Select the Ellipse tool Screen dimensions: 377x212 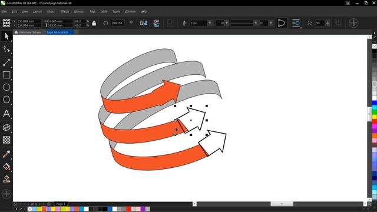(x=6, y=87)
